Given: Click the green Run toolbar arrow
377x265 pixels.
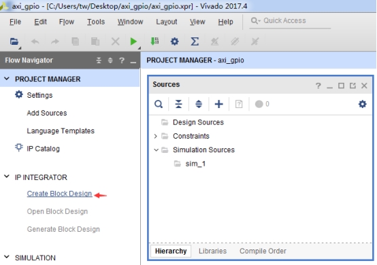Looking at the screenshot, I should [133, 41].
